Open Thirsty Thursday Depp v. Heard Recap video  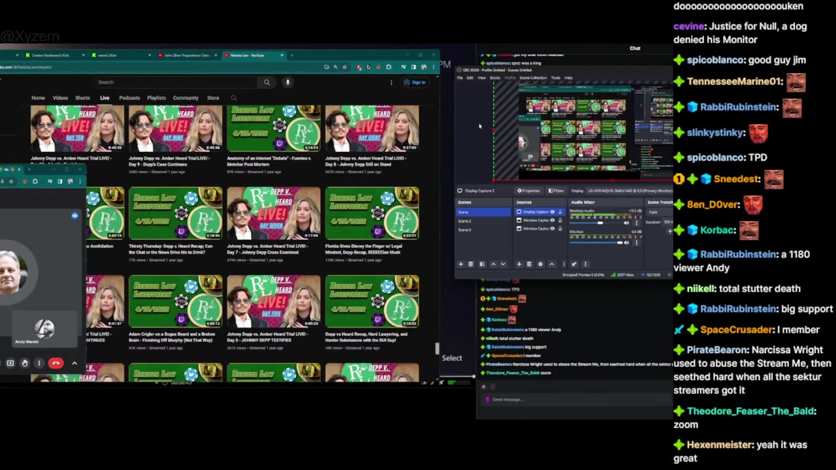click(175, 213)
